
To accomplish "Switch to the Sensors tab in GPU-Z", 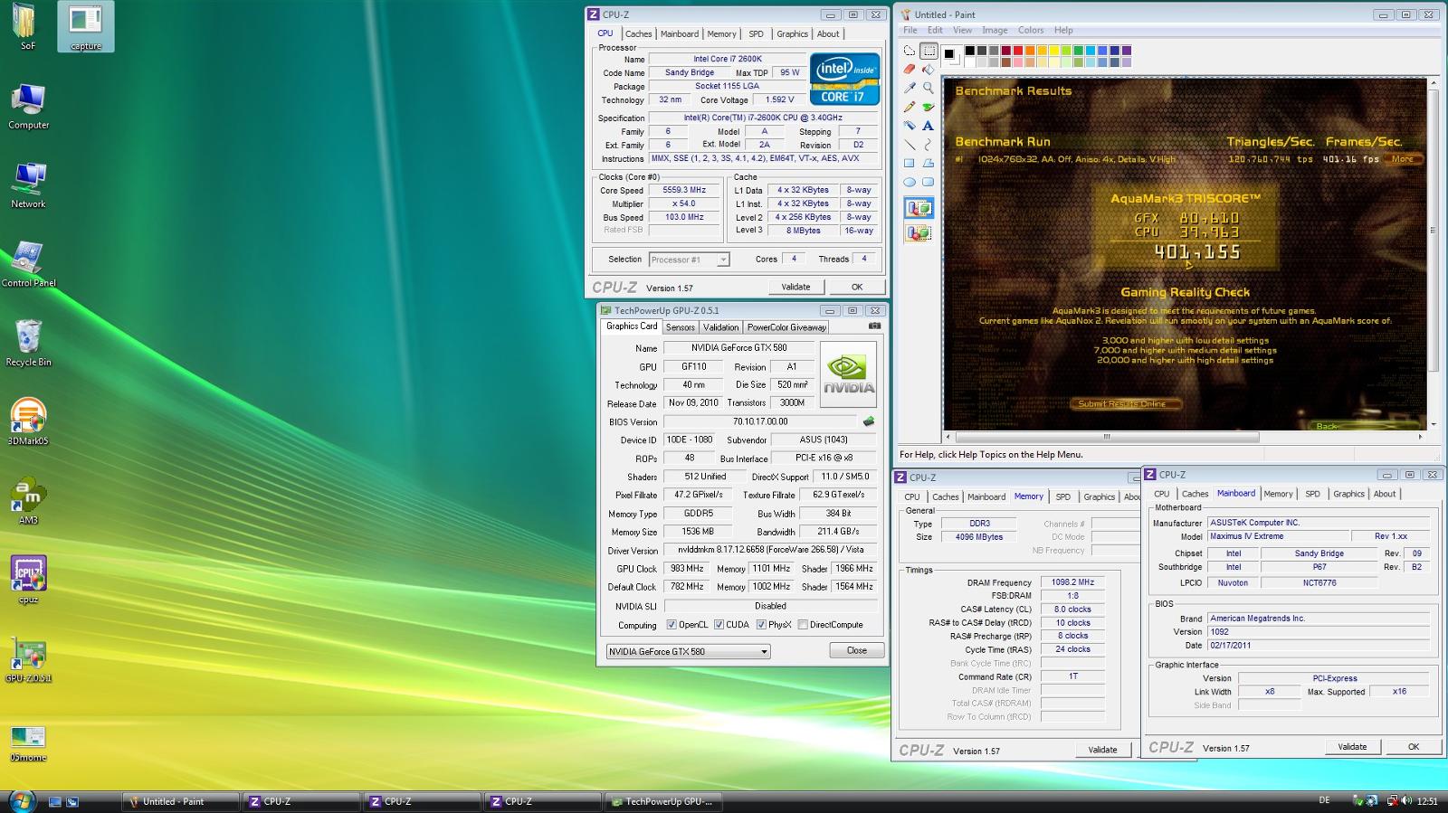I will tap(681, 327).
